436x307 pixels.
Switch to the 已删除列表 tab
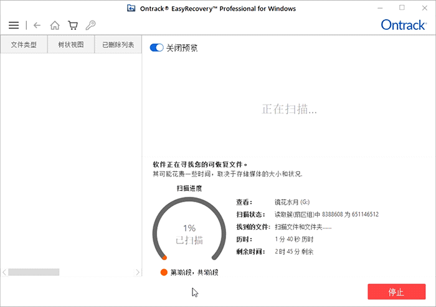point(118,44)
